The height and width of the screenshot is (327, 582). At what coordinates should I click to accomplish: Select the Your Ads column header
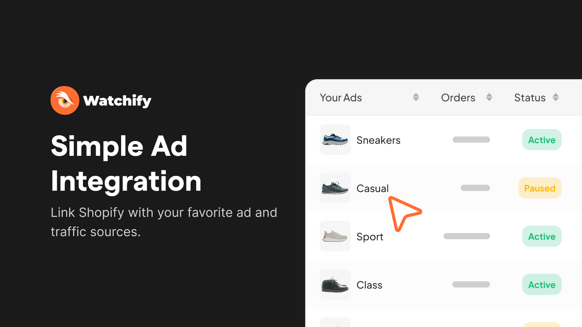coord(341,97)
